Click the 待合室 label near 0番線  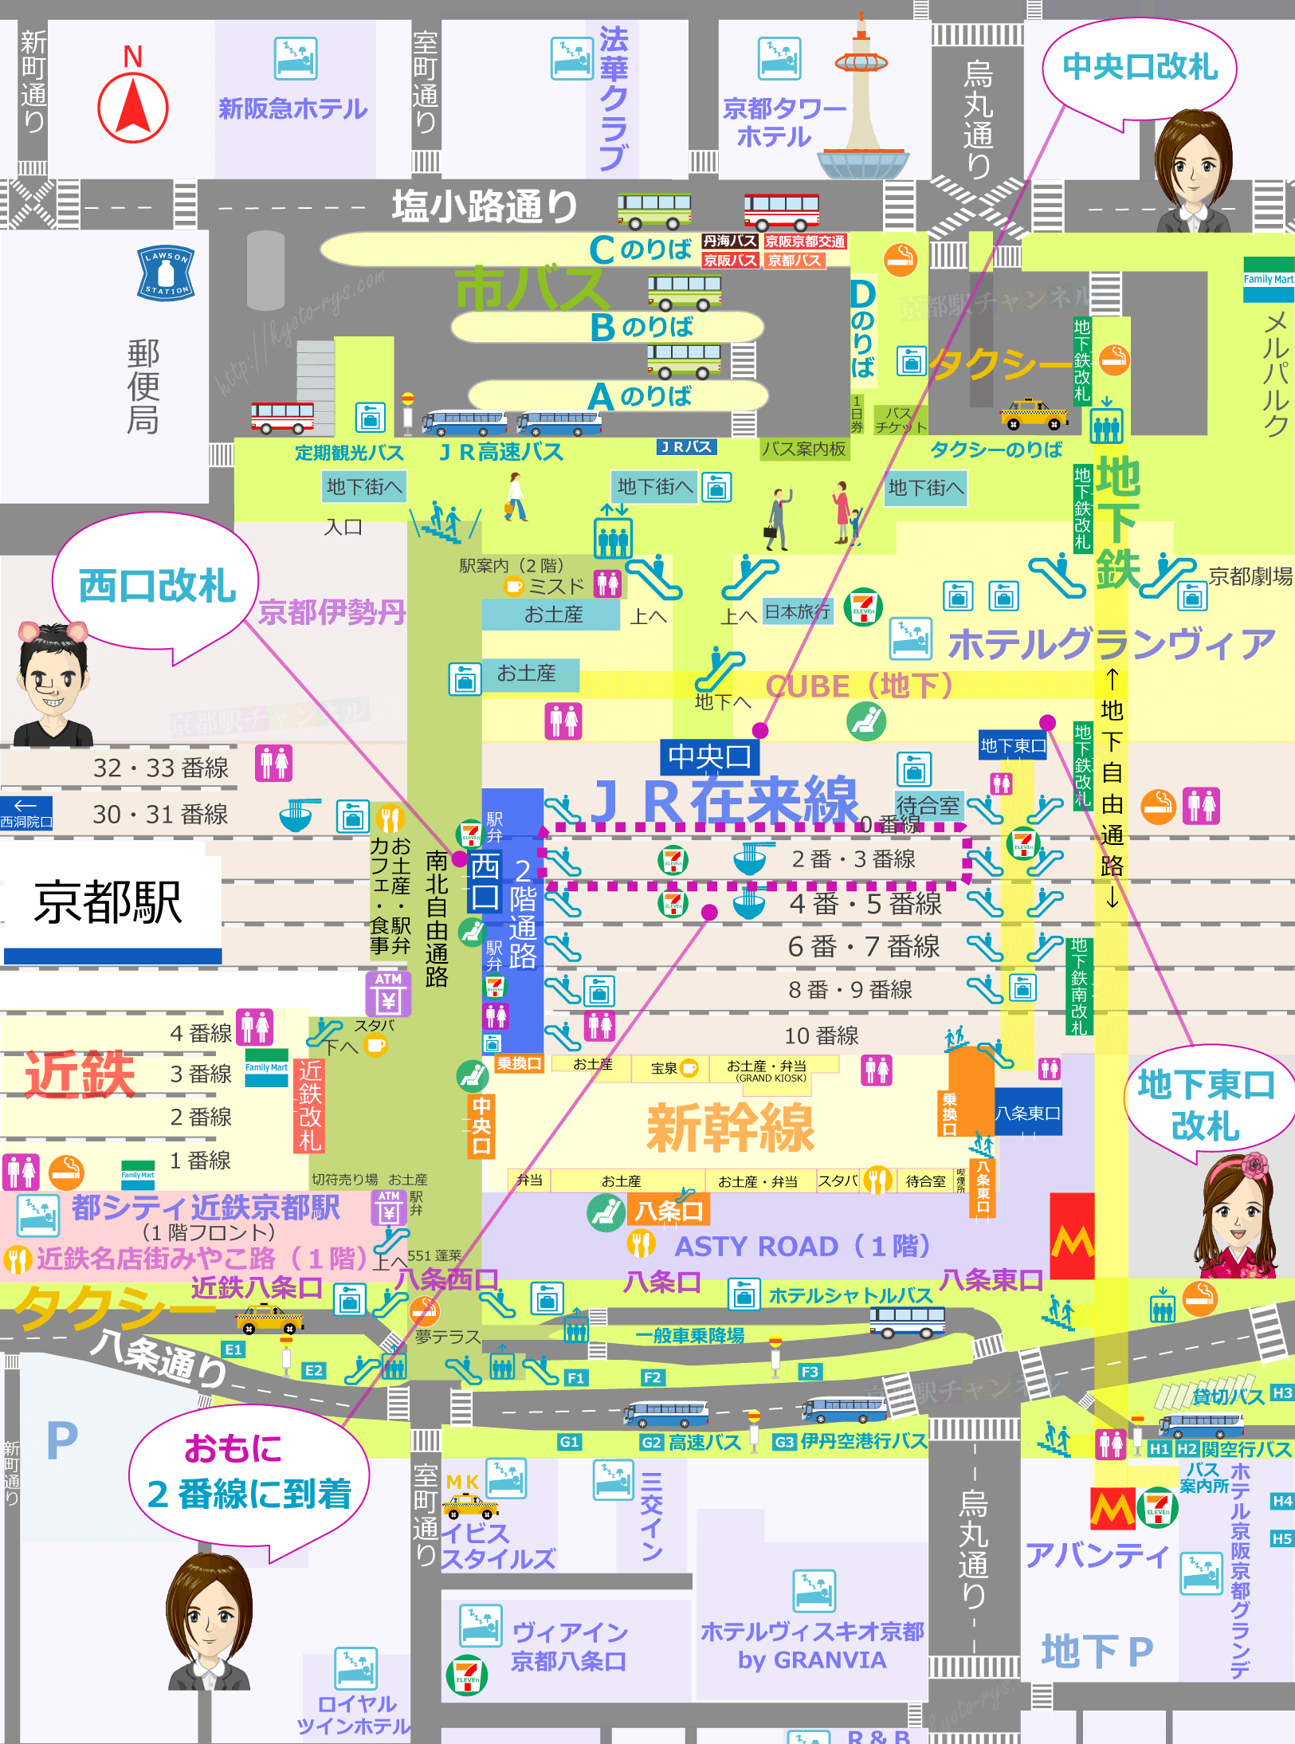(x=928, y=804)
